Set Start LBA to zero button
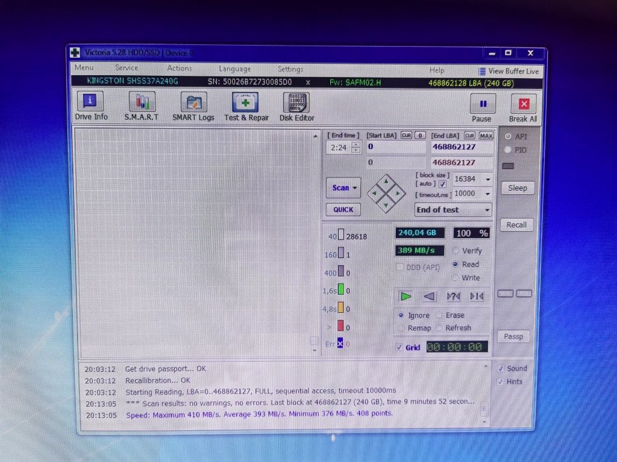This screenshot has height=462, width=617. [x=420, y=135]
